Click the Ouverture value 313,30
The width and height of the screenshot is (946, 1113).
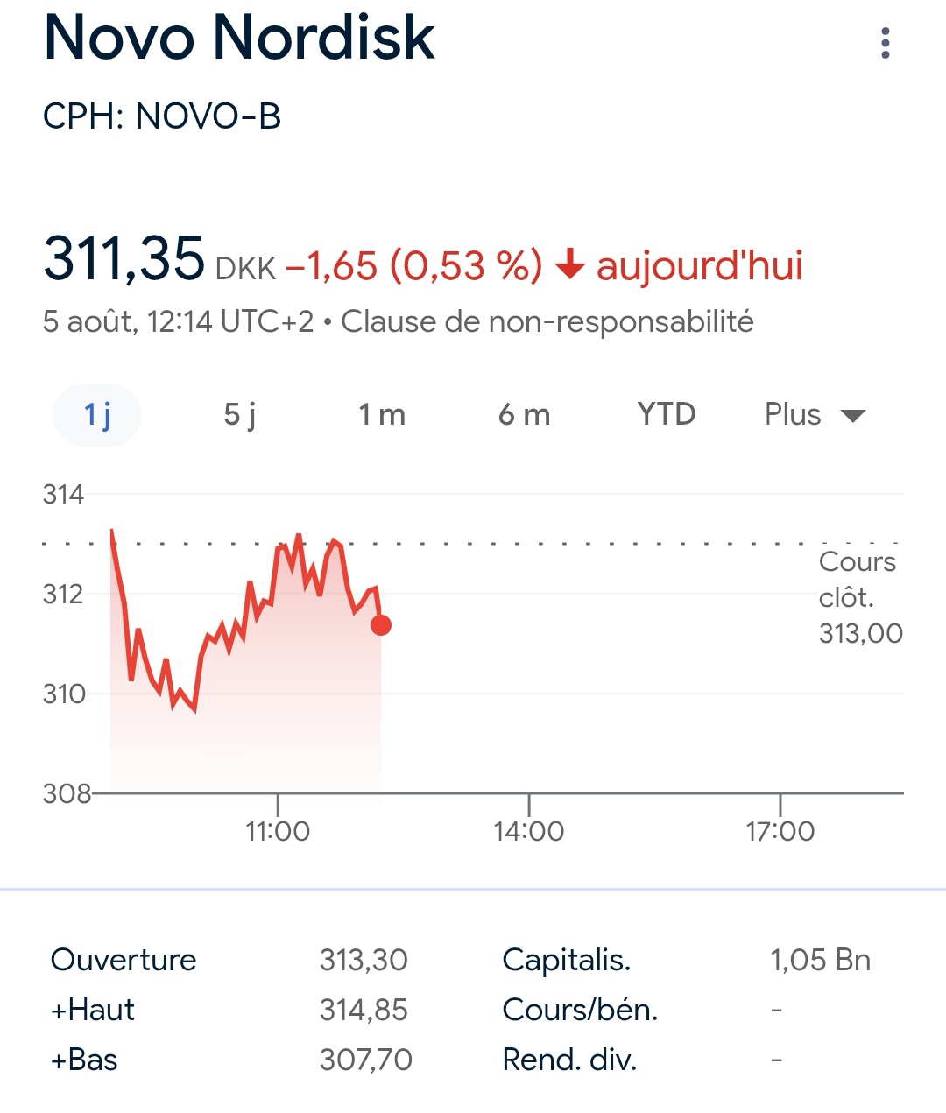pyautogui.click(x=364, y=960)
